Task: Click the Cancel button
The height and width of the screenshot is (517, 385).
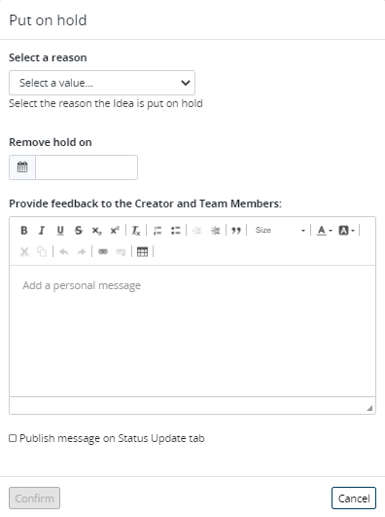Action: click(x=354, y=499)
